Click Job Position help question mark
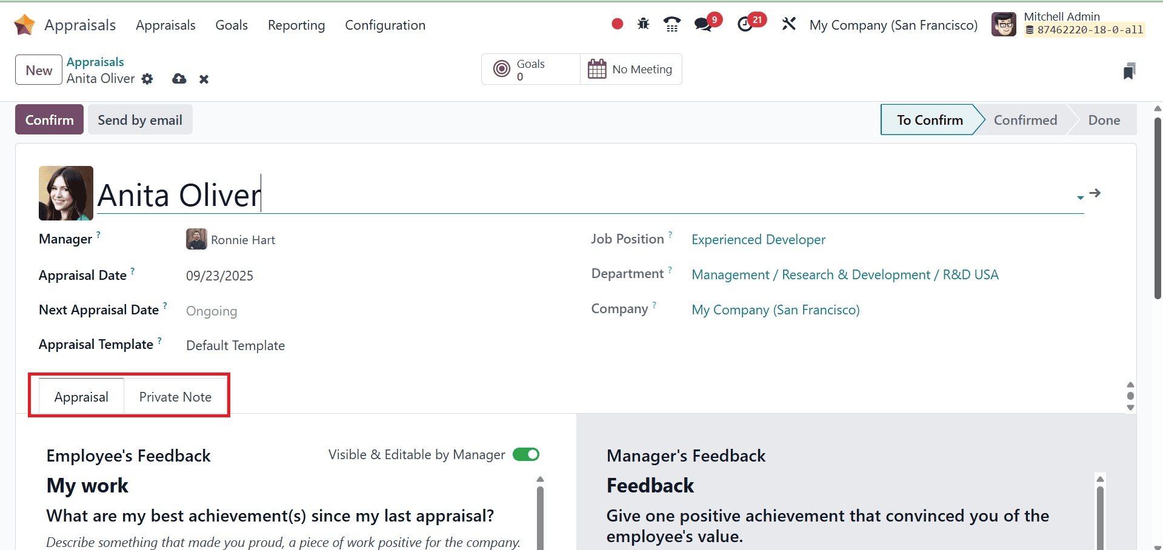The image size is (1163, 550). [x=670, y=234]
